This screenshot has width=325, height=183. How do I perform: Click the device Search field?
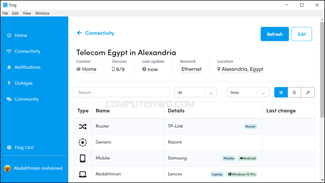point(121,93)
